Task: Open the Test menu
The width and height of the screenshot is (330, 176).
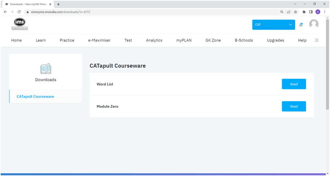Action: coord(128,40)
